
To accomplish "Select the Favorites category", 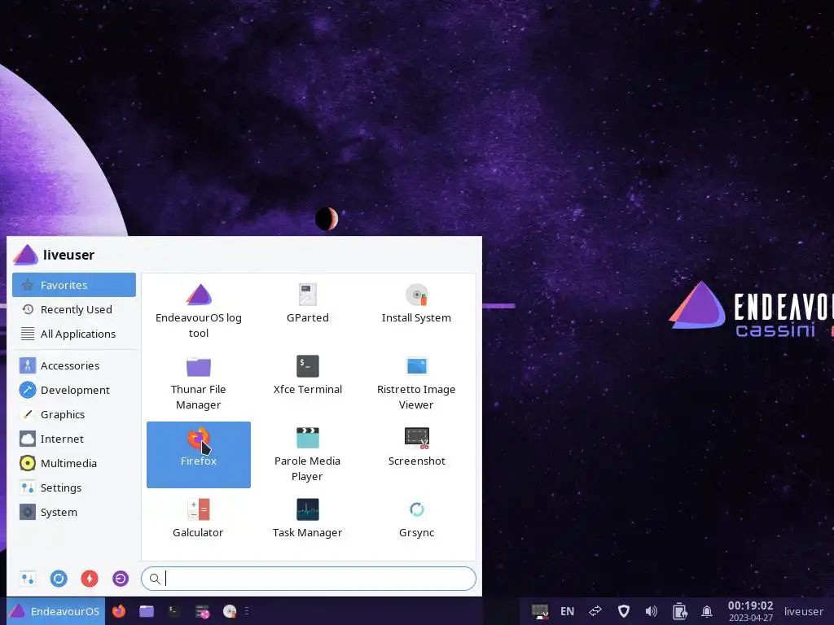I will pos(74,285).
